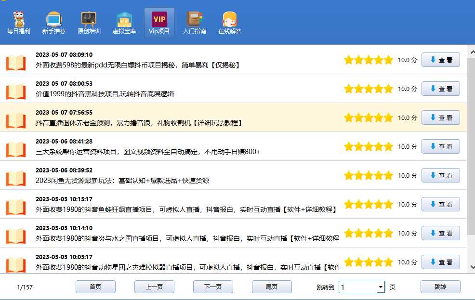Go to last page with 尾页
475x300 pixels.
272,287
